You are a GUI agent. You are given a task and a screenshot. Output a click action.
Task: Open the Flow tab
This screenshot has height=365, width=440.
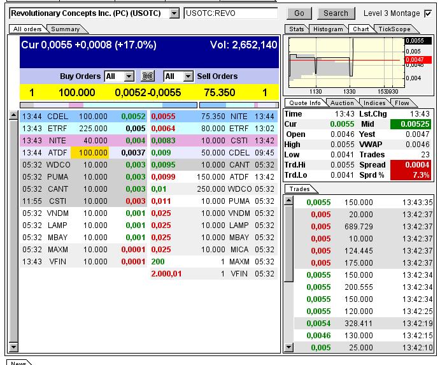point(402,103)
